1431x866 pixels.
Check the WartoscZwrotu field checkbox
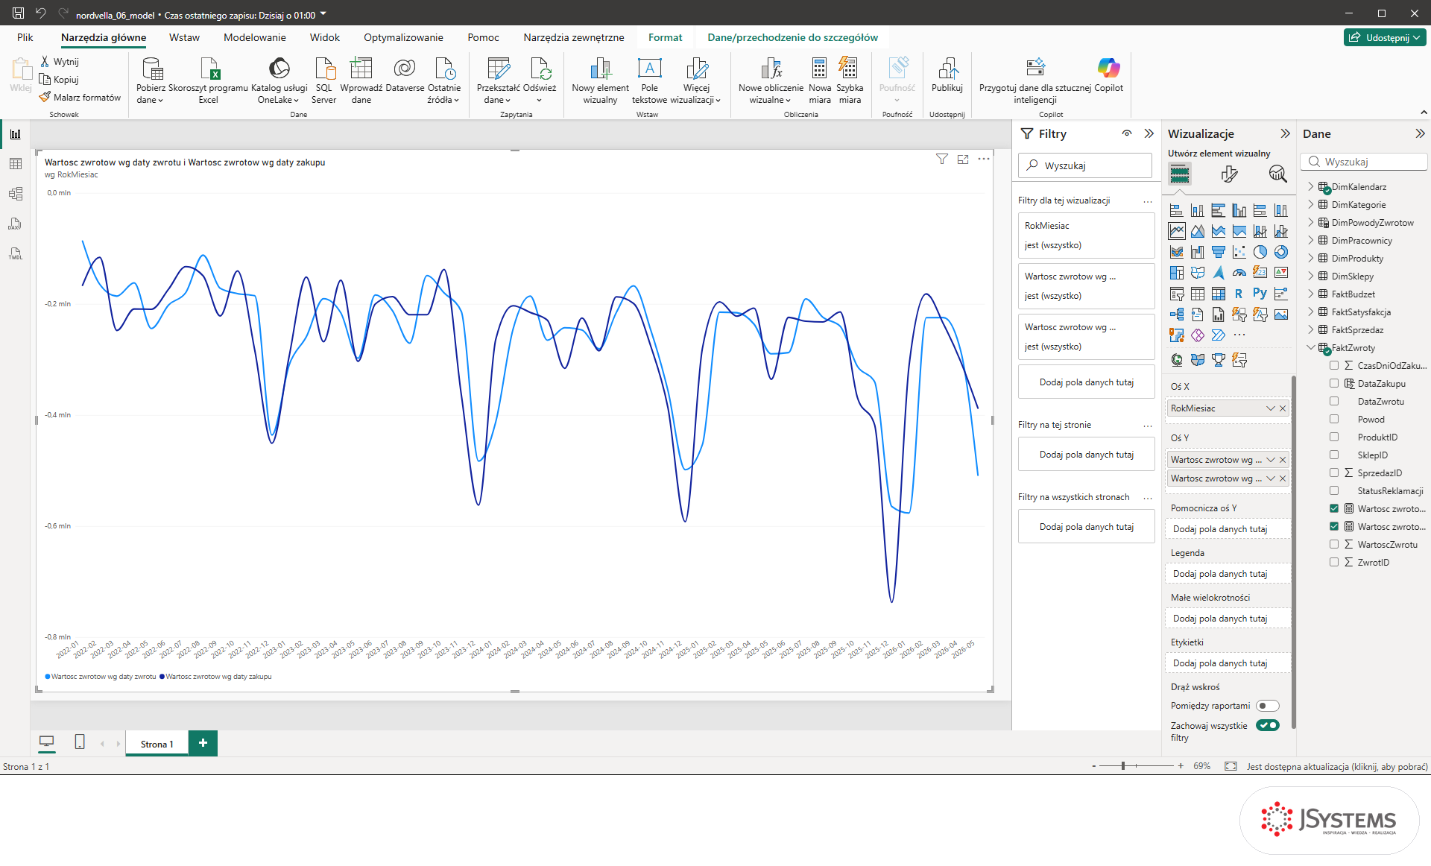(x=1334, y=544)
